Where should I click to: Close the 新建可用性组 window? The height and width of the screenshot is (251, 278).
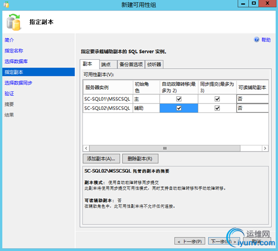[x=267, y=4]
